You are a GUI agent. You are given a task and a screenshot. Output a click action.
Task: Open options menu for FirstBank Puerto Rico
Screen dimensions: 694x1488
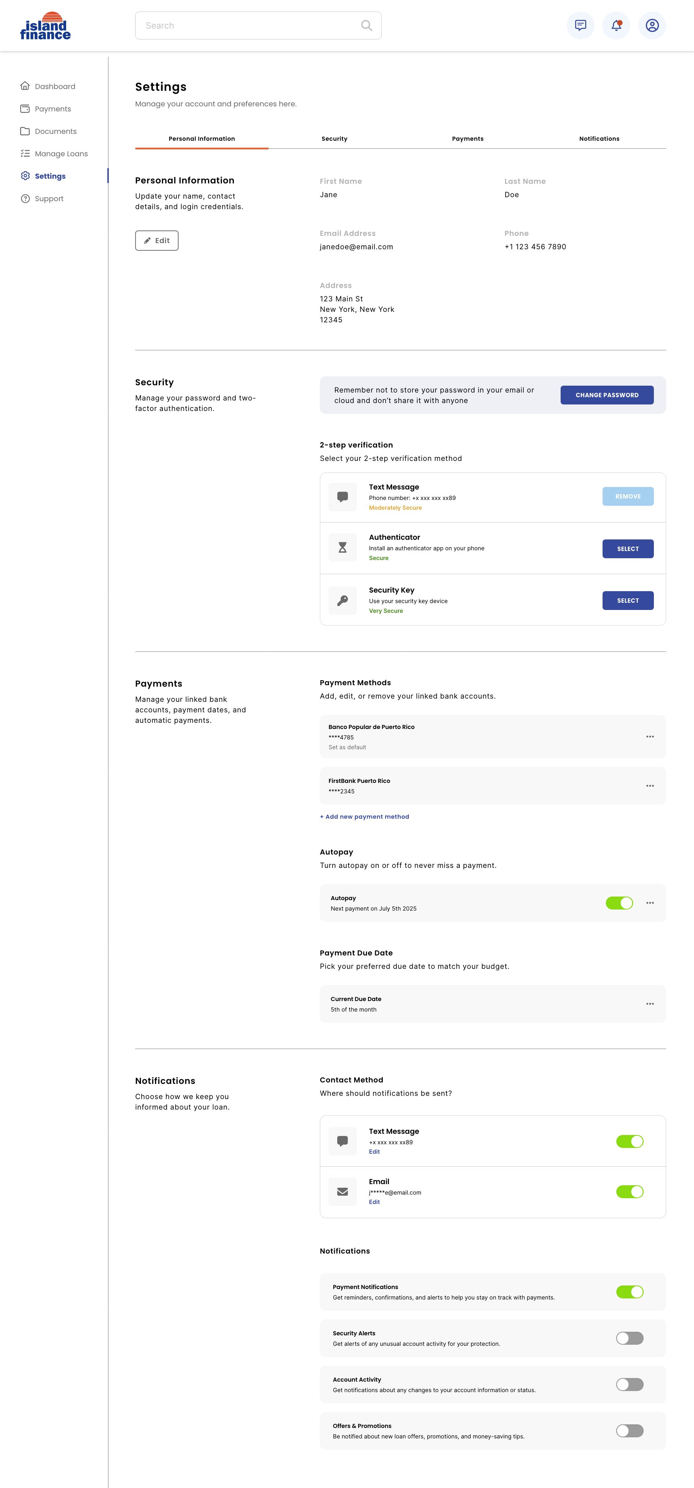650,785
